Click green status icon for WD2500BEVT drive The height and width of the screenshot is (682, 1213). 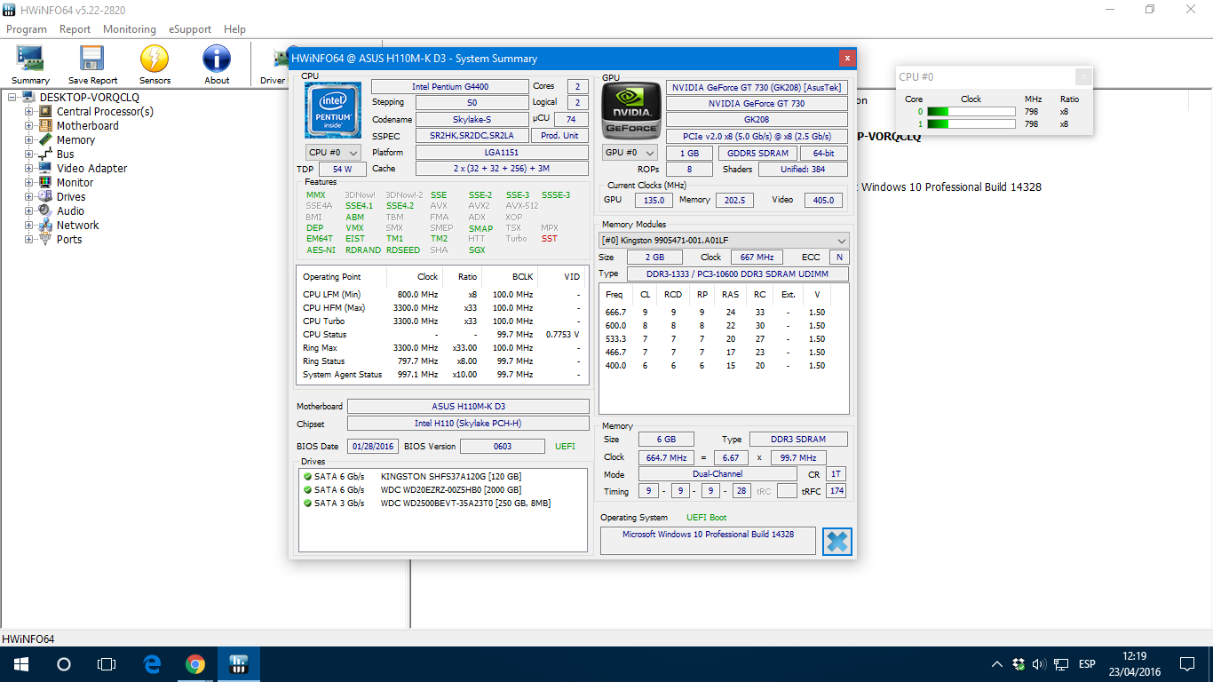307,504
